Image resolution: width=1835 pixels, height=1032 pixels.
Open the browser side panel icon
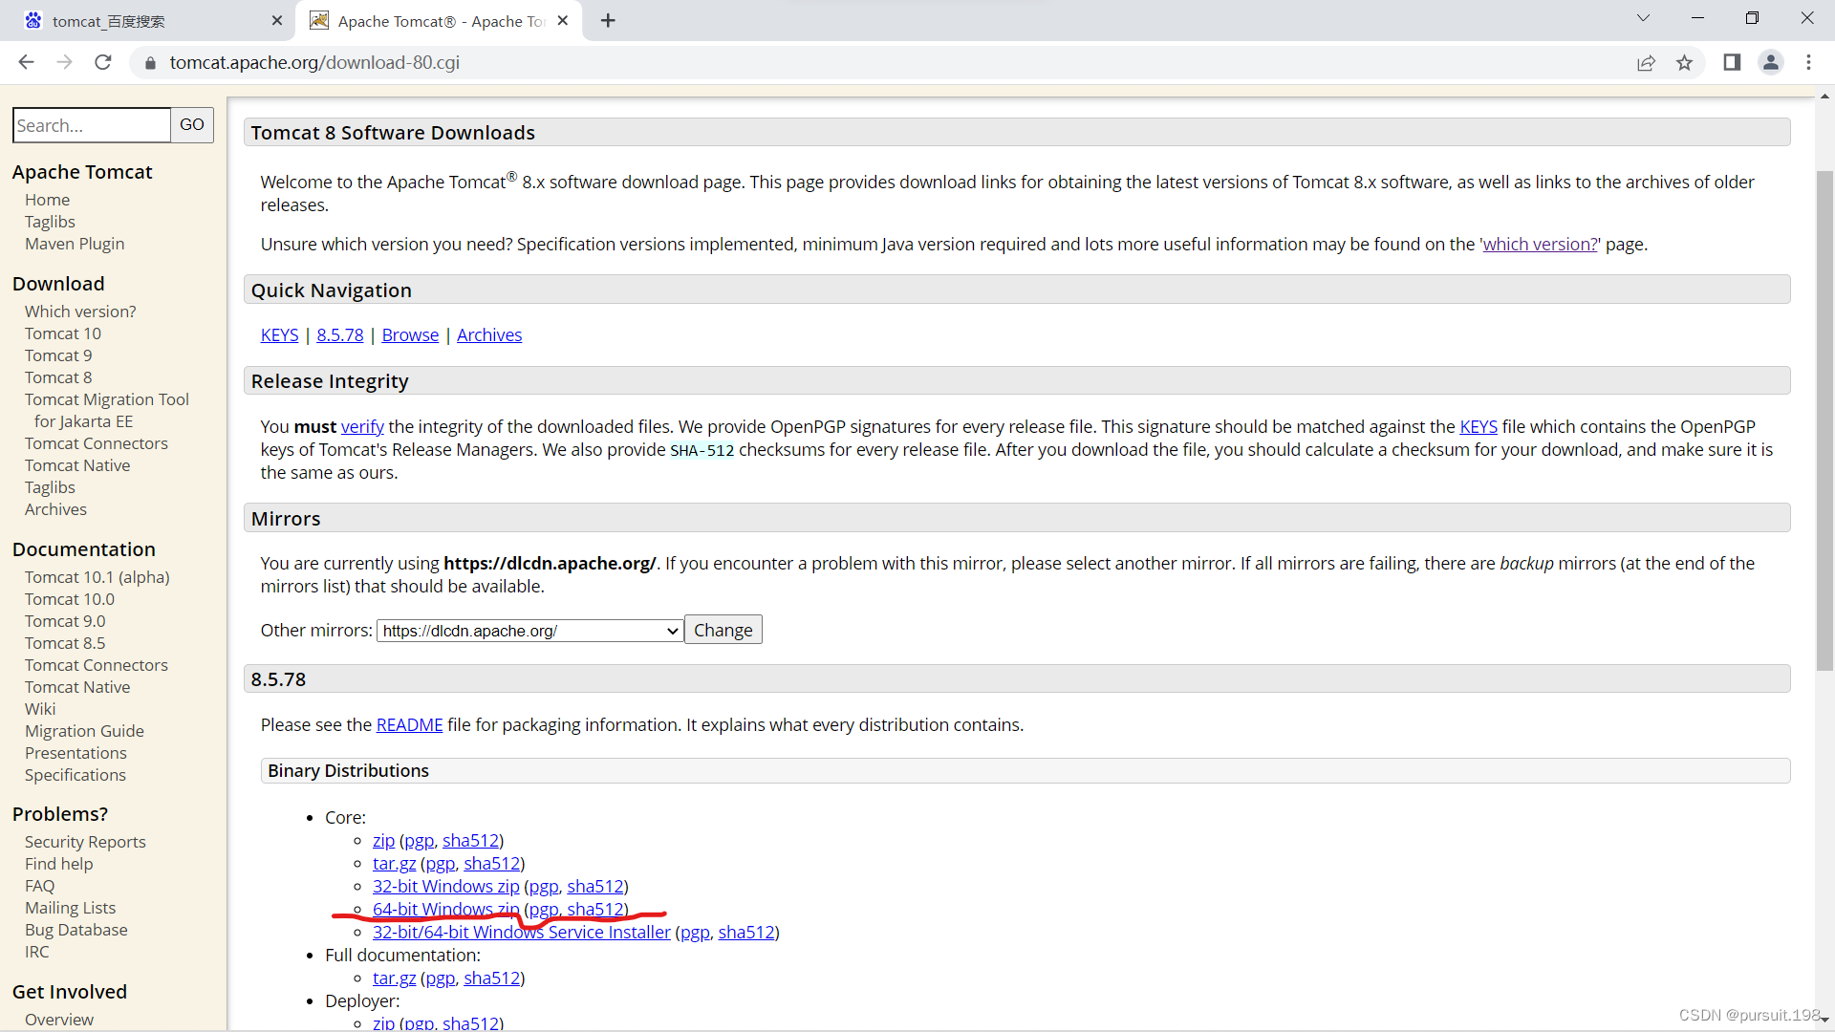point(1732,62)
